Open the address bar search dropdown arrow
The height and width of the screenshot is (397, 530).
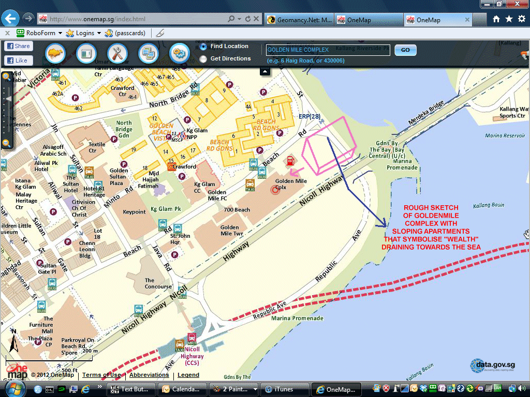click(240, 19)
